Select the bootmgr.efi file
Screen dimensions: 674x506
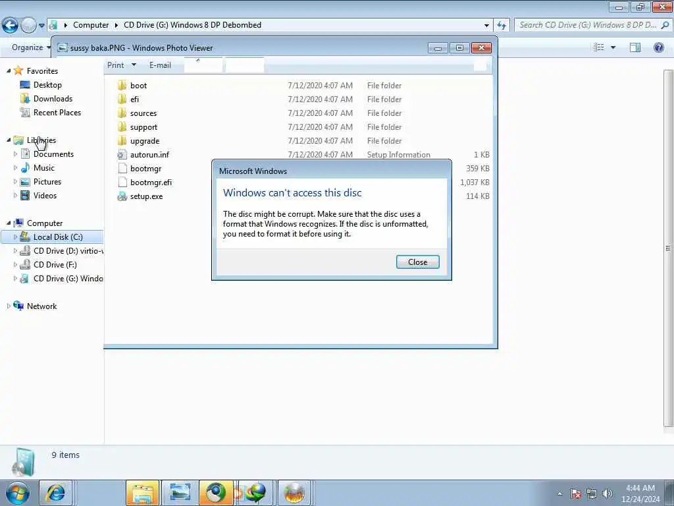[151, 182]
